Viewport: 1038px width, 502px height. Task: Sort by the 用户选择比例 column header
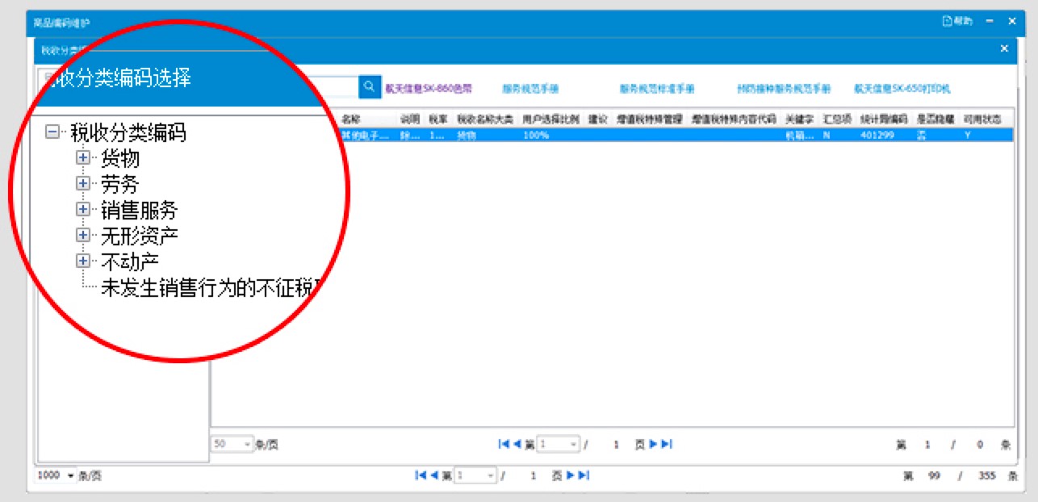[551, 119]
